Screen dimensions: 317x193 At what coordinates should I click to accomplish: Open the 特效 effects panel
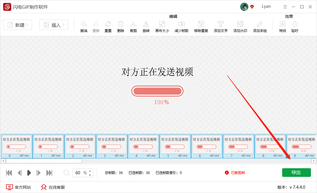tap(282, 26)
